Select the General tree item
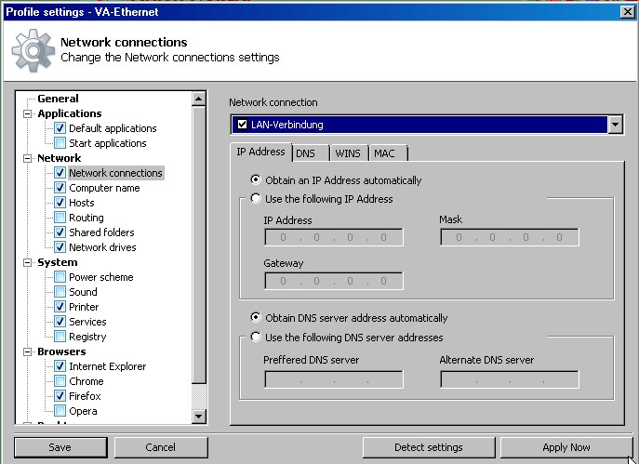The image size is (639, 464). 58,99
